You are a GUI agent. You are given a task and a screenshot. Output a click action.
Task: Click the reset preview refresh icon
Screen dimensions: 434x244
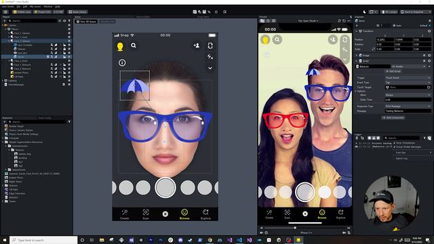coord(344,21)
